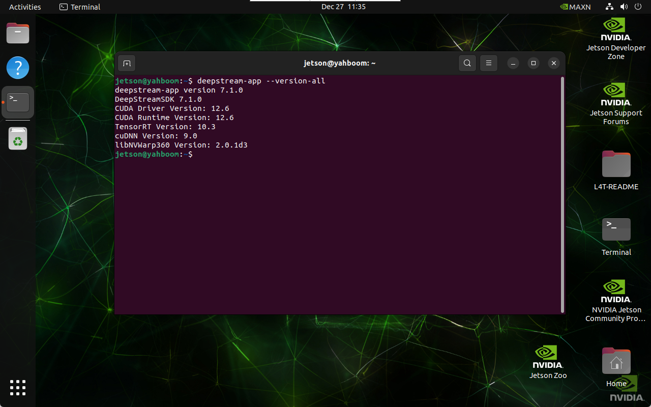Click the volume icon in the top bar
The height and width of the screenshot is (407, 651).
pos(624,7)
